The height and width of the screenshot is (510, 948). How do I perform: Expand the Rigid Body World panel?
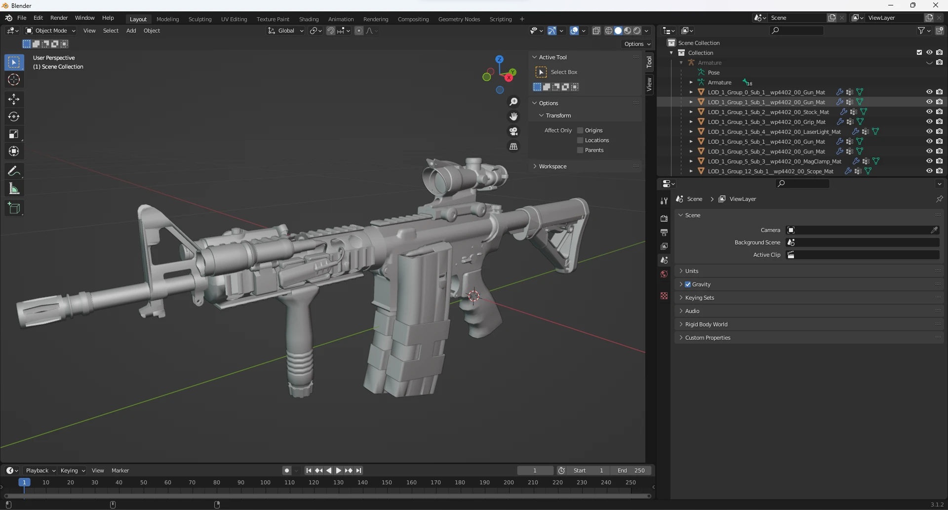coord(706,324)
